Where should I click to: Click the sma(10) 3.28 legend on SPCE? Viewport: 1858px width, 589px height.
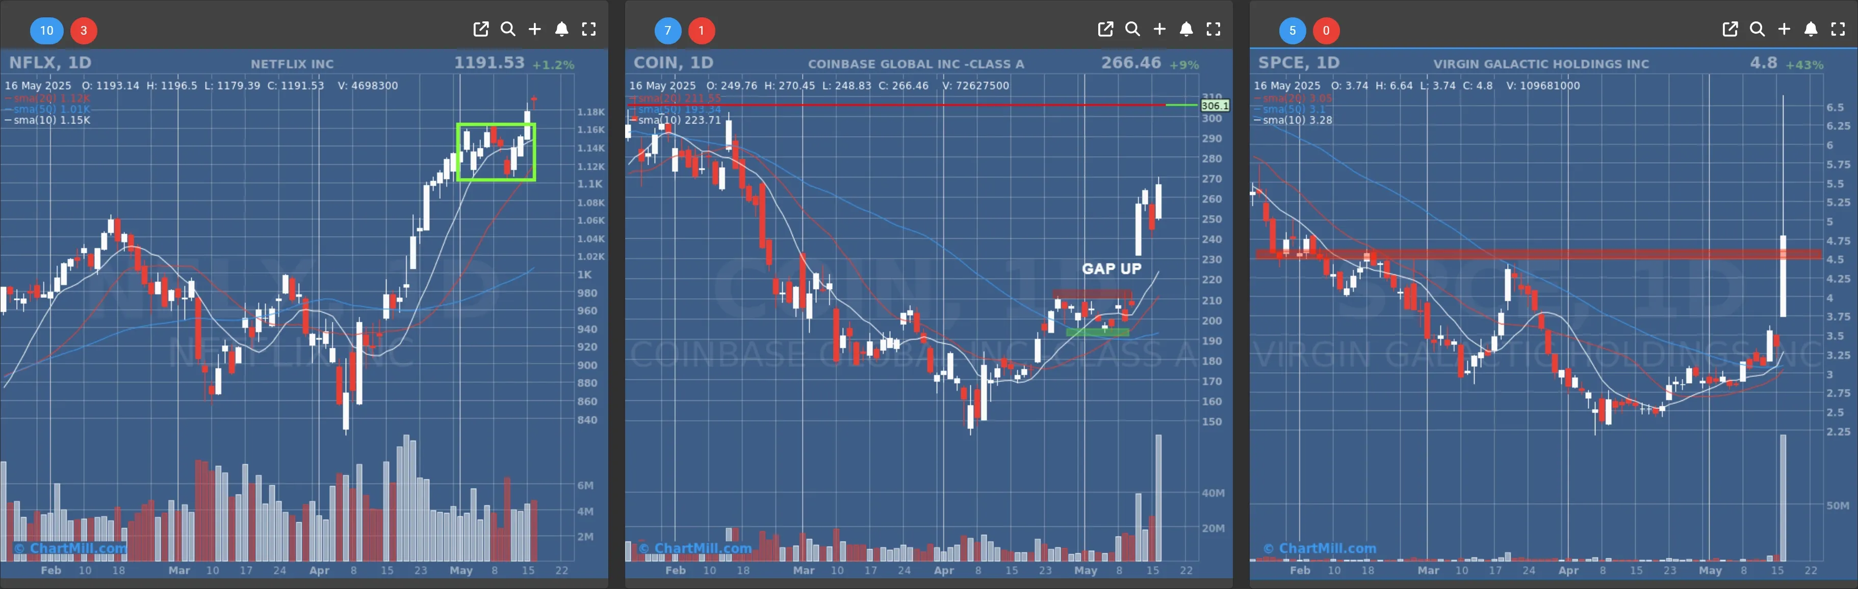pyautogui.click(x=1293, y=120)
